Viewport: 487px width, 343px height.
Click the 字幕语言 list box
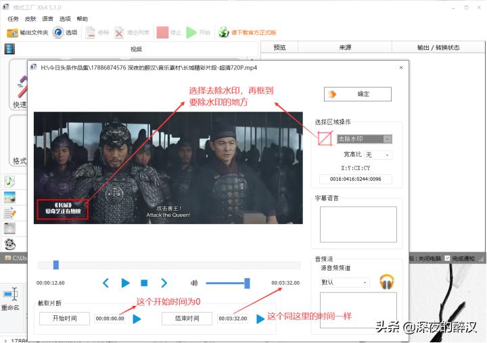point(358,224)
